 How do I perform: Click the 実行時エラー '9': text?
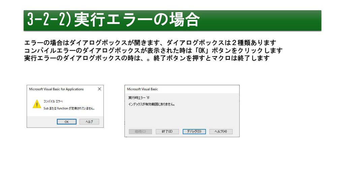coord(139,98)
